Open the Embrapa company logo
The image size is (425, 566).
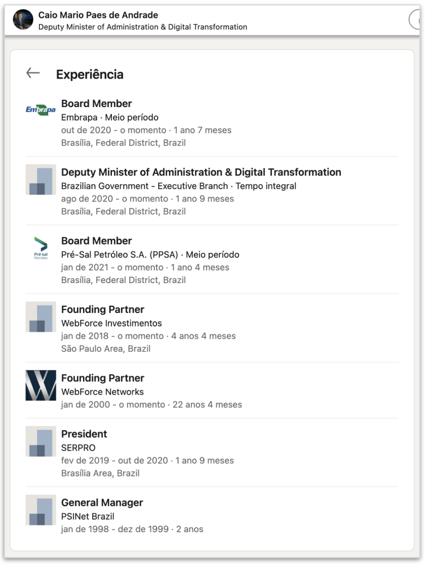coord(41,110)
